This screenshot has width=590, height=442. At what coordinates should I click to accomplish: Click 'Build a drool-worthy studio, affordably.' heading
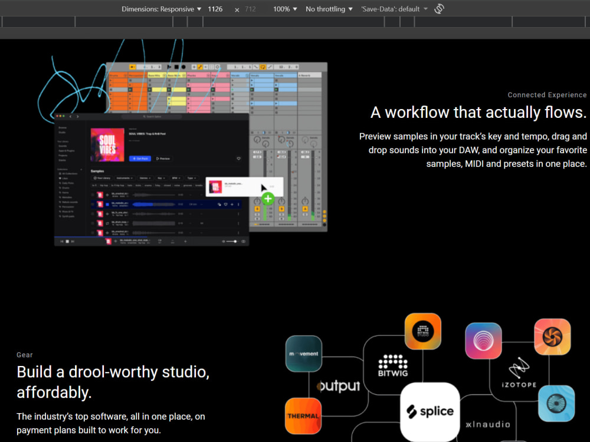[113, 382]
